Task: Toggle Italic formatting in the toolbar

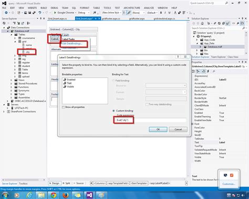Action: [165, 13]
